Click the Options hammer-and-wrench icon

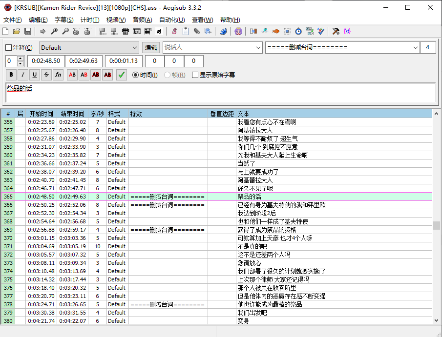tap(336, 31)
